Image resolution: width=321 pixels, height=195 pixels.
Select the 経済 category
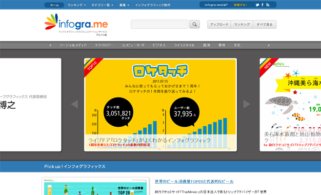[x=206, y=45]
